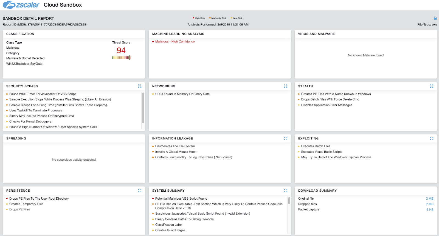Download the 3 KB packet capture
Image resolution: width=439 pixels, height=236 pixels.
[x=430, y=209]
